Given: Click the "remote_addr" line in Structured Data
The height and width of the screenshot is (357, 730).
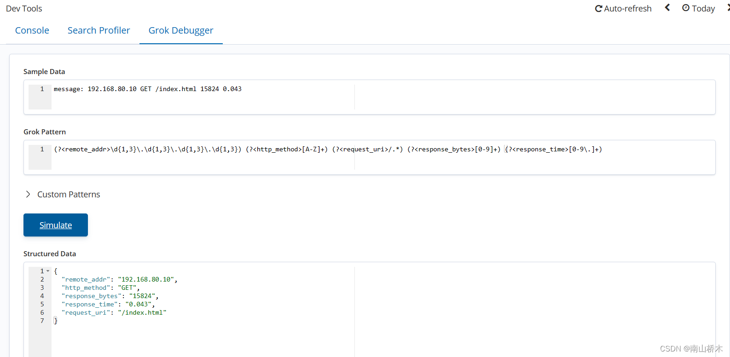Looking at the screenshot, I should click(x=119, y=279).
